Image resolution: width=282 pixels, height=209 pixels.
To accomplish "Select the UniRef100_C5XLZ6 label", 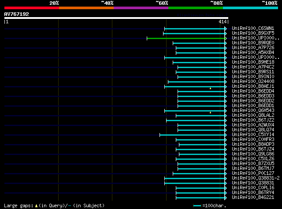I will click(253, 159).
